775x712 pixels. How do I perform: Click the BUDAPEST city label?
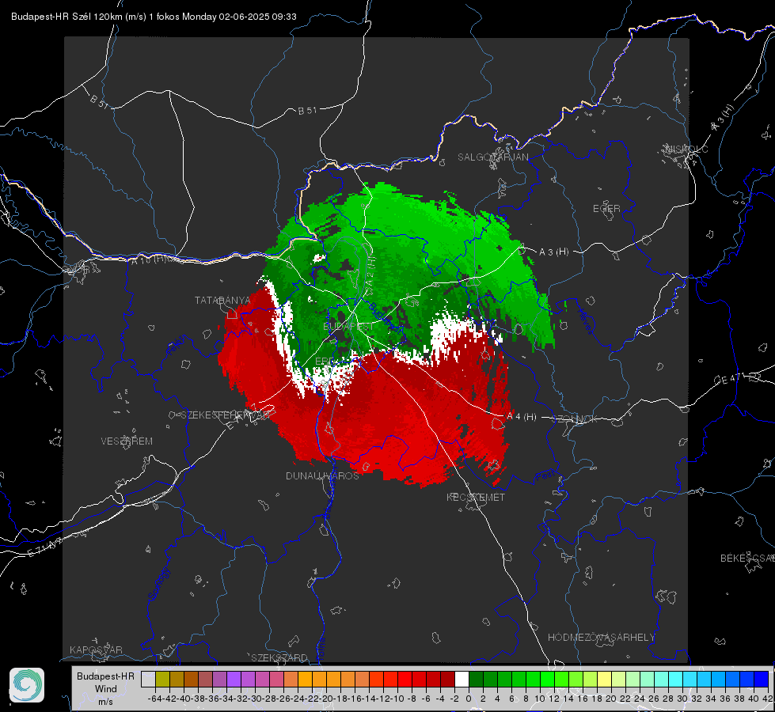(x=348, y=327)
